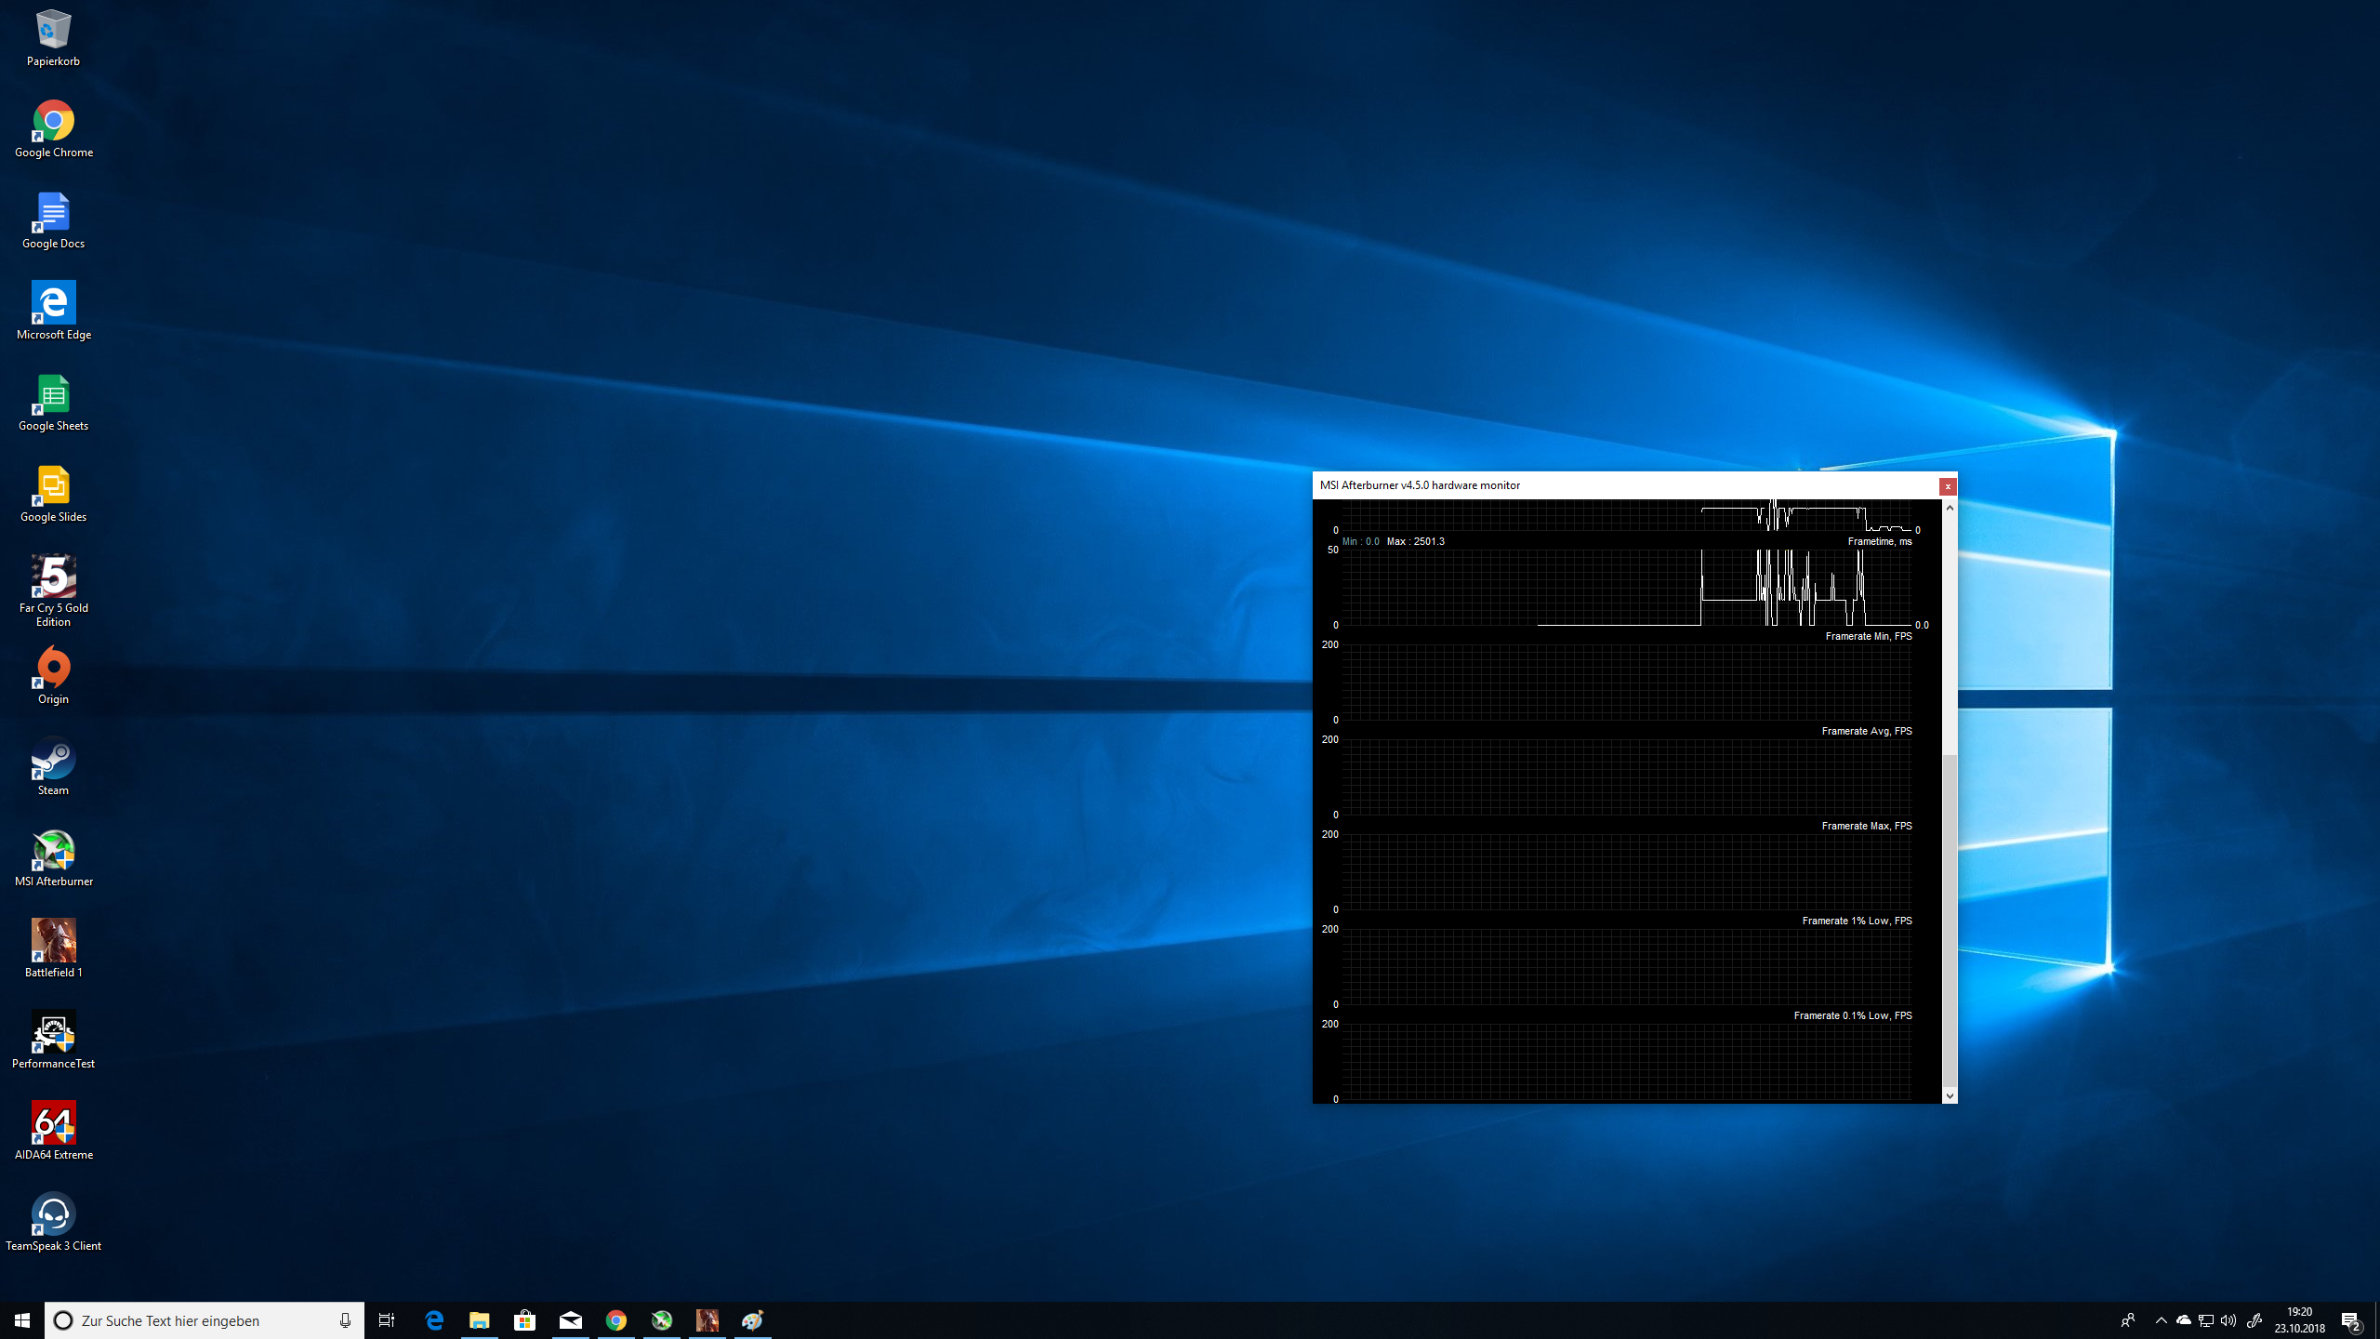This screenshot has height=1339, width=2380.
Task: Click the MSI Afterburner taskbar icon
Action: 662,1320
